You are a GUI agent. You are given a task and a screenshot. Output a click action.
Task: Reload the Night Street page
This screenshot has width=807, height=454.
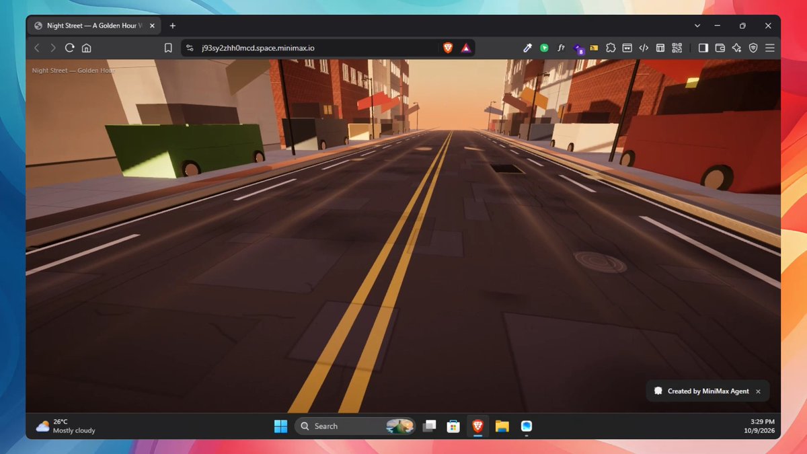pyautogui.click(x=69, y=48)
